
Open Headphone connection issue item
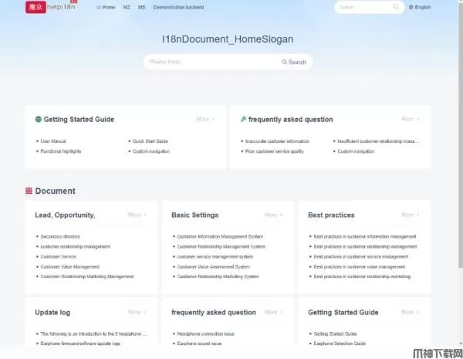click(x=205, y=334)
